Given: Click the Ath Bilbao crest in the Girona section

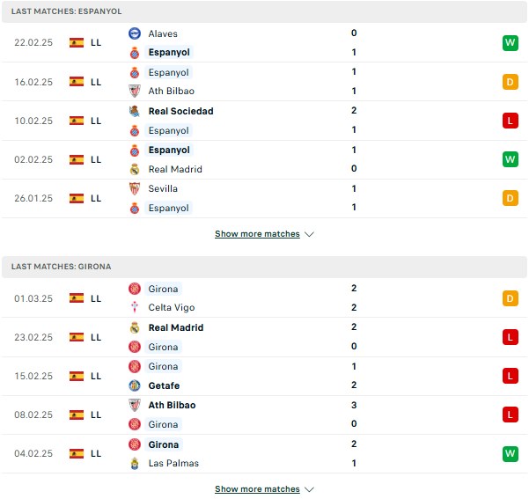Looking at the screenshot, I should point(135,405).
